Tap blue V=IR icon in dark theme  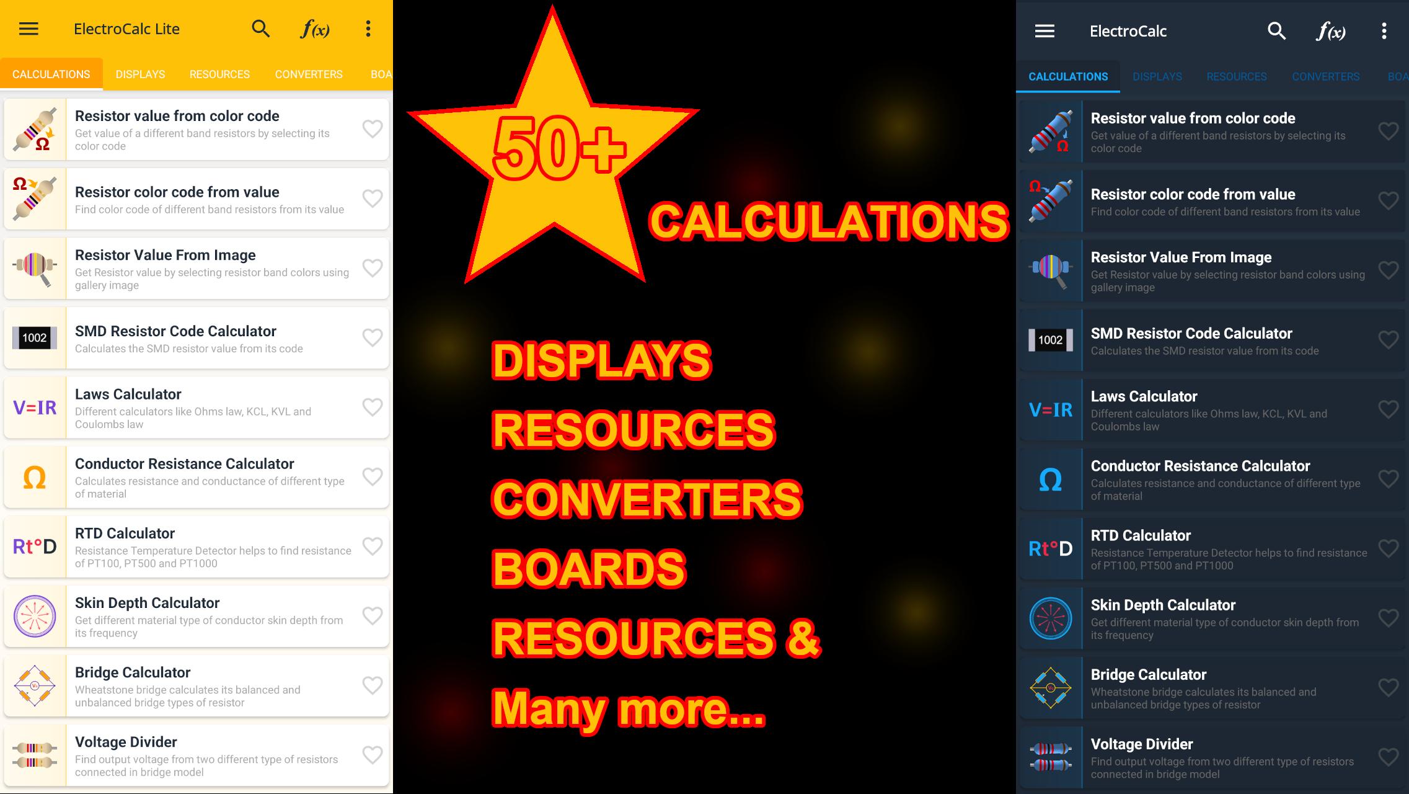point(1051,409)
